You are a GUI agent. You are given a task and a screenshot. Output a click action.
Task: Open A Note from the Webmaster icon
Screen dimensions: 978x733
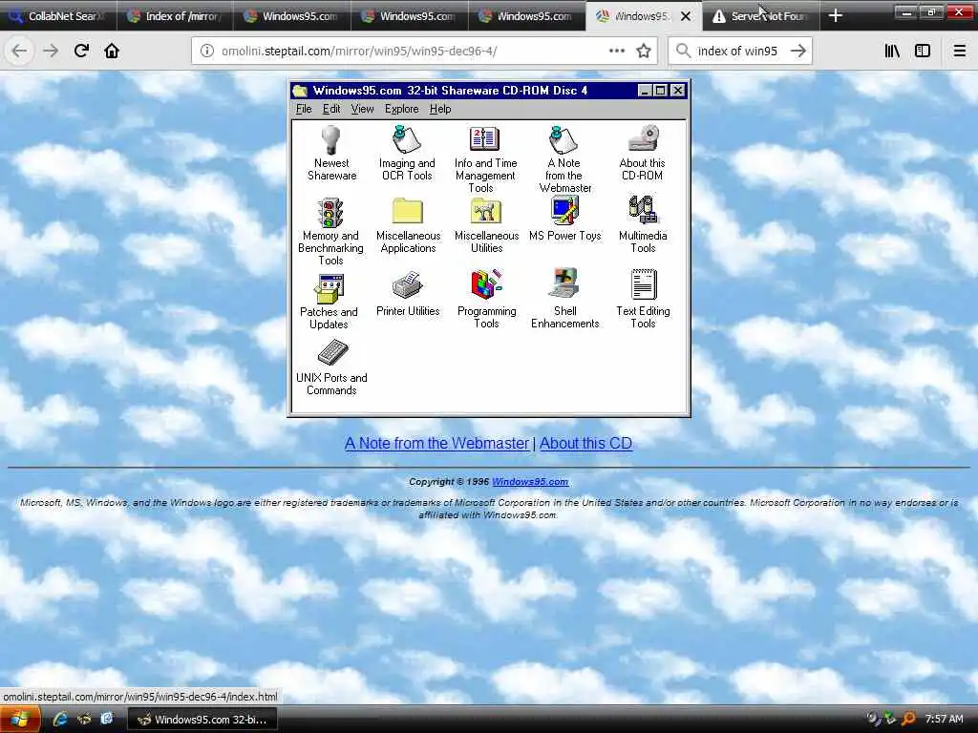[x=563, y=139]
